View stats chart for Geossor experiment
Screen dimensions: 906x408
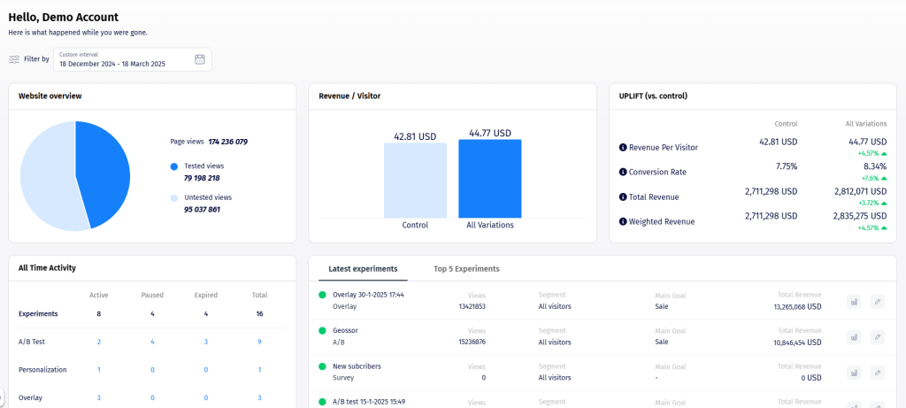853,336
